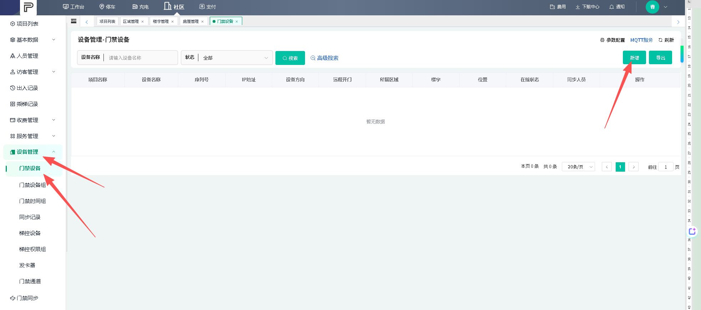The height and width of the screenshot is (310, 701).
Task: Close the 区域管理 tab
Action: click(143, 21)
